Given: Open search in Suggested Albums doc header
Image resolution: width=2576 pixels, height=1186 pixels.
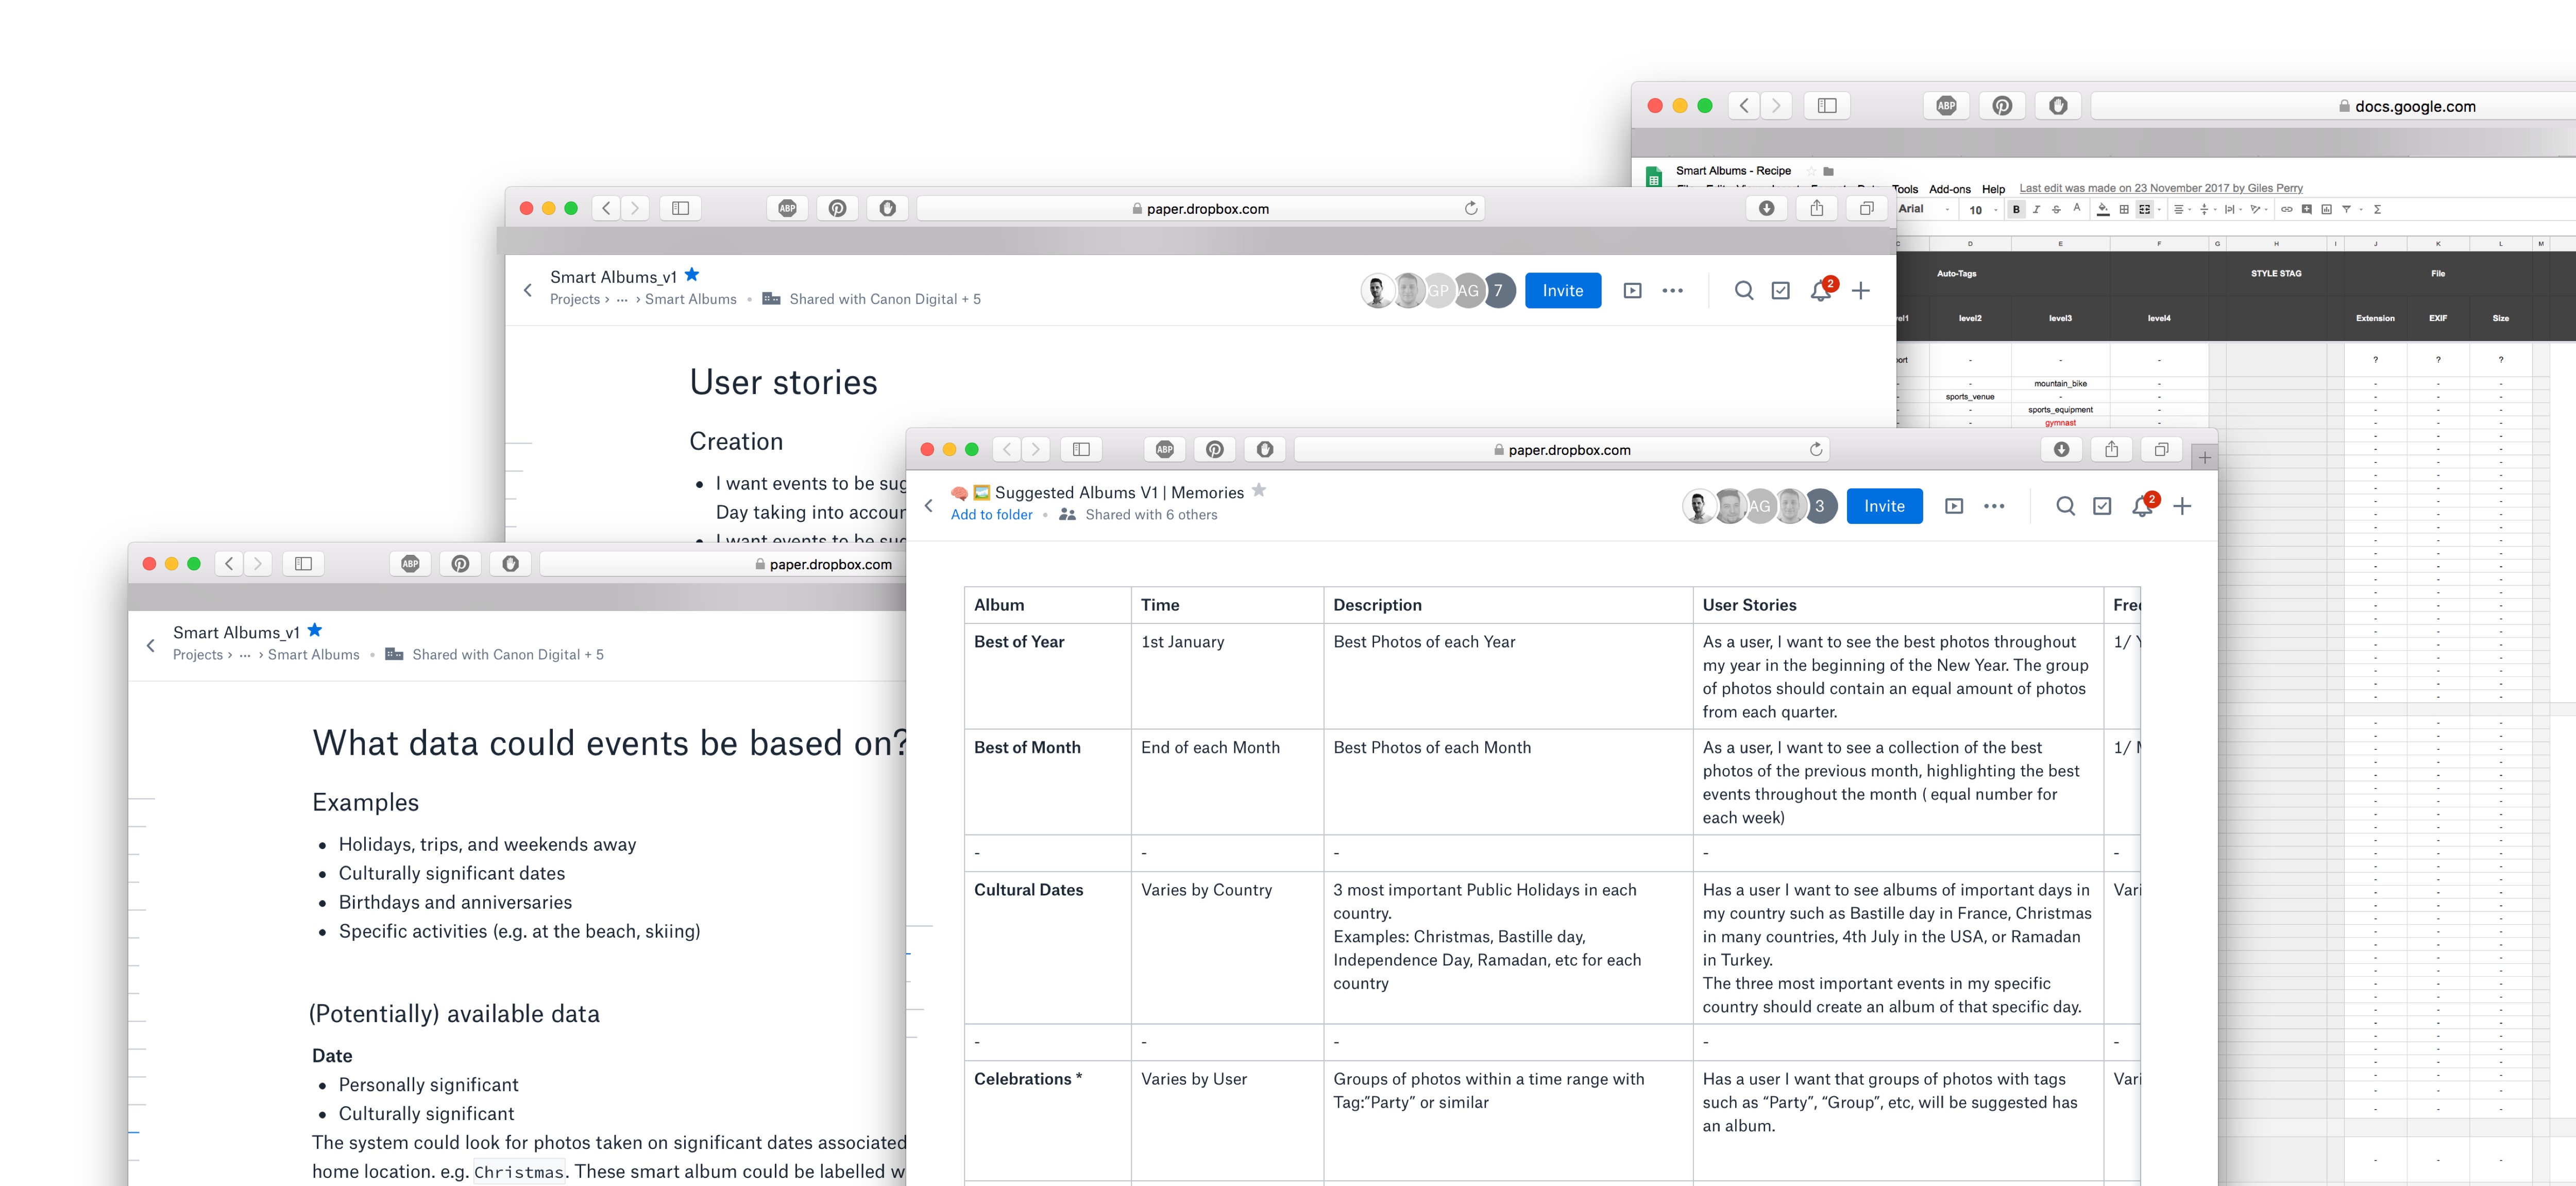Looking at the screenshot, I should pyautogui.click(x=2065, y=506).
